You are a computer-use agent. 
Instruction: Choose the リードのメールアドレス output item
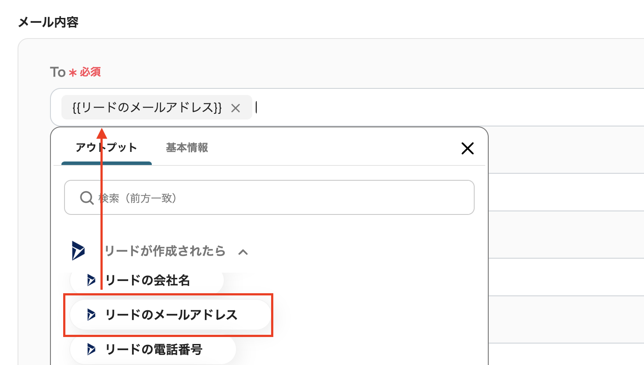pos(171,315)
